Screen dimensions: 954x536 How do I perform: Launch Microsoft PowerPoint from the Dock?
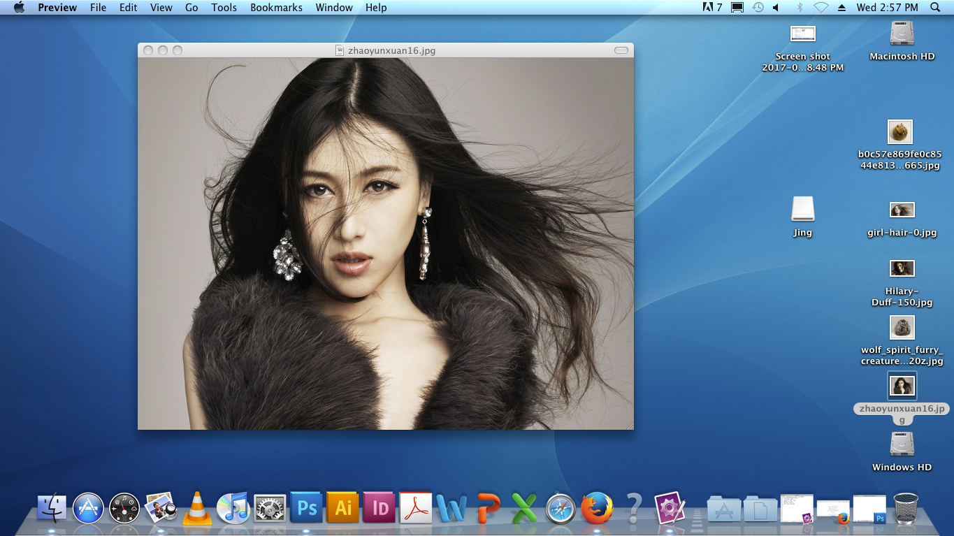pyautogui.click(x=488, y=508)
